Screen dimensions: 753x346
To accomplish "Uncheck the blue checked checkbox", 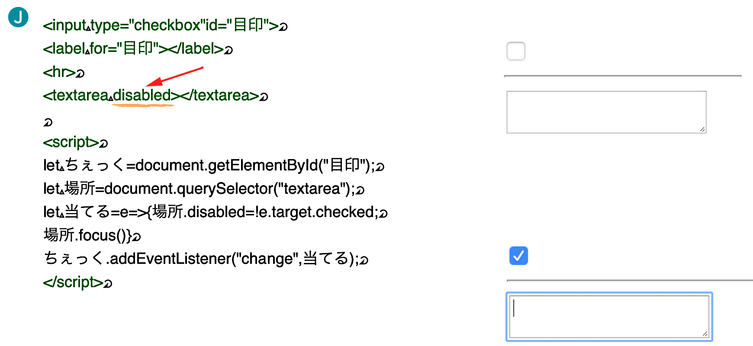I will 518,256.
